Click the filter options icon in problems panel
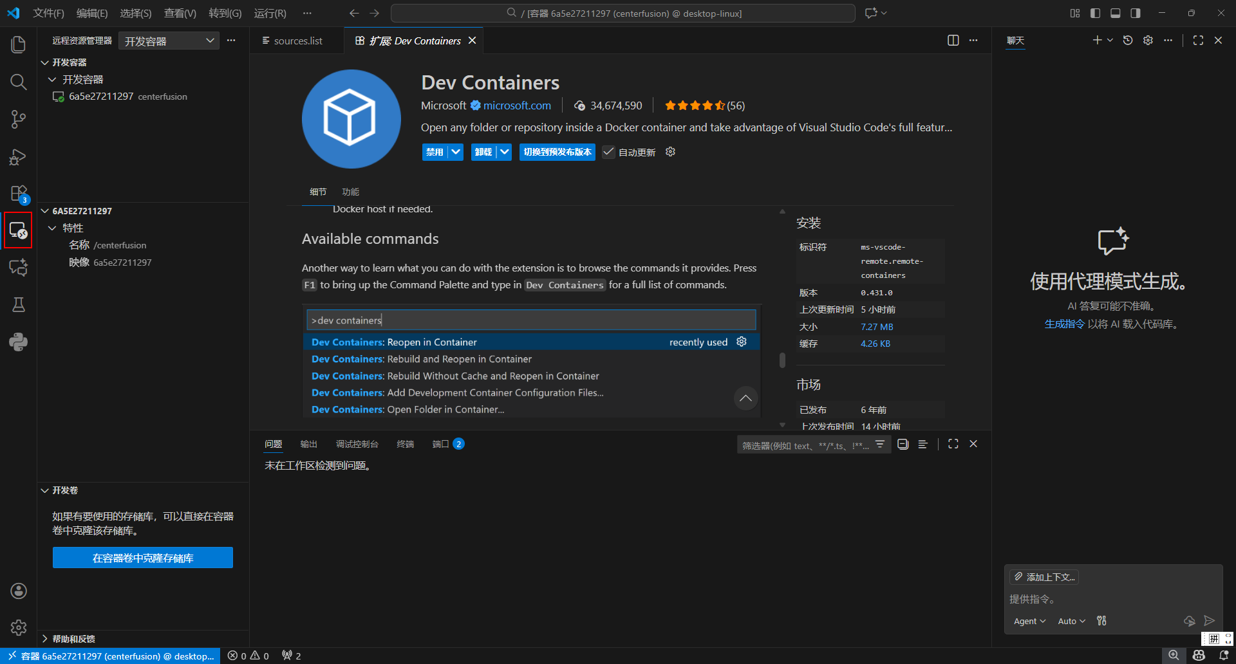The image size is (1236, 664). point(880,445)
